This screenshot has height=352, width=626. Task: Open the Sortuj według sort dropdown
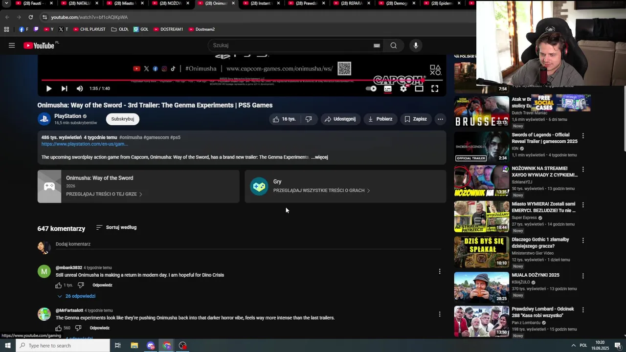pyautogui.click(x=116, y=227)
